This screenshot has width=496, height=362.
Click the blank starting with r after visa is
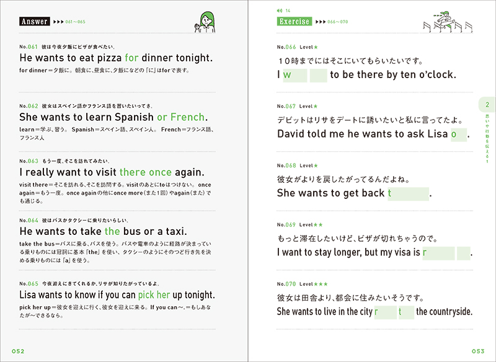tap(438, 254)
